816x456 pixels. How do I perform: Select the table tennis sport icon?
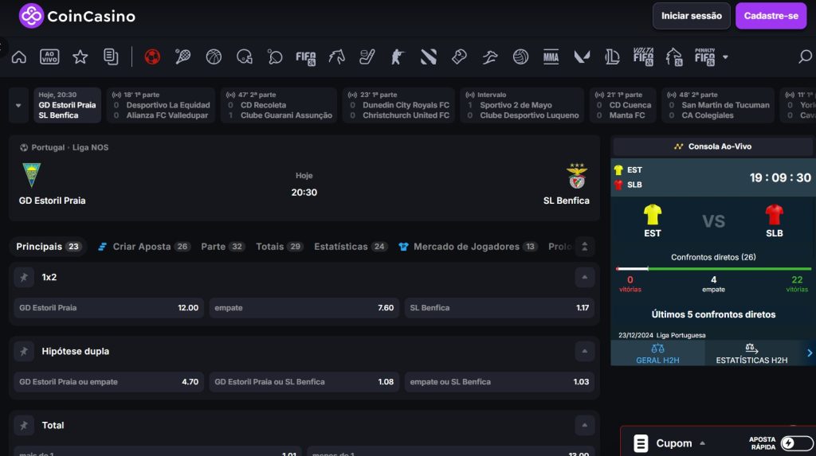pos(275,57)
